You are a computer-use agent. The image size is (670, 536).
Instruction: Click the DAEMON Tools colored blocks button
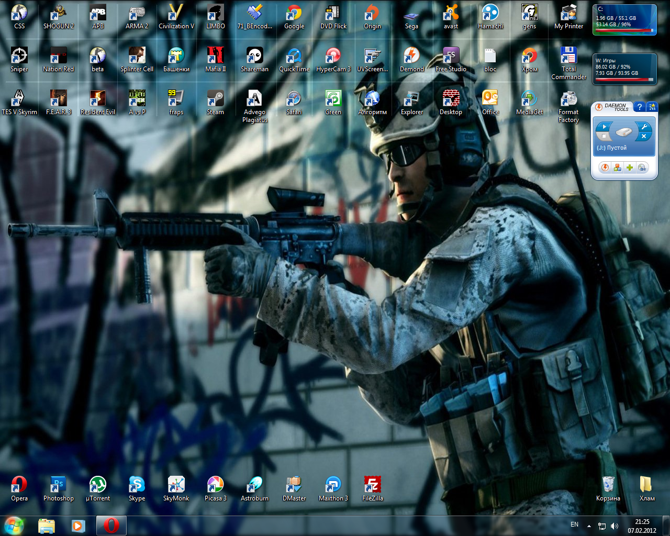pos(618,167)
